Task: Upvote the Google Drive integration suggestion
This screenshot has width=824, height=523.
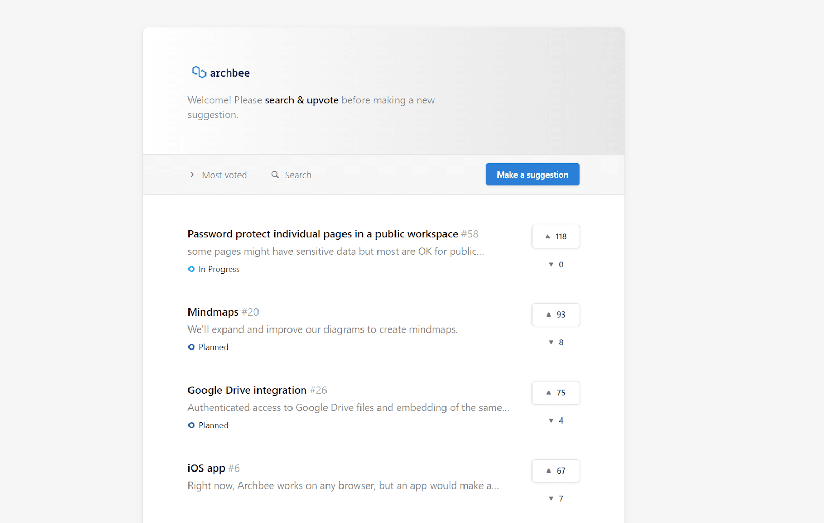Action: click(556, 393)
